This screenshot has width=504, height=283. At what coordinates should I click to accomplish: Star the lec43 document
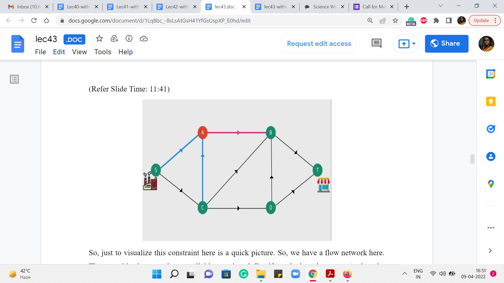[x=99, y=39]
